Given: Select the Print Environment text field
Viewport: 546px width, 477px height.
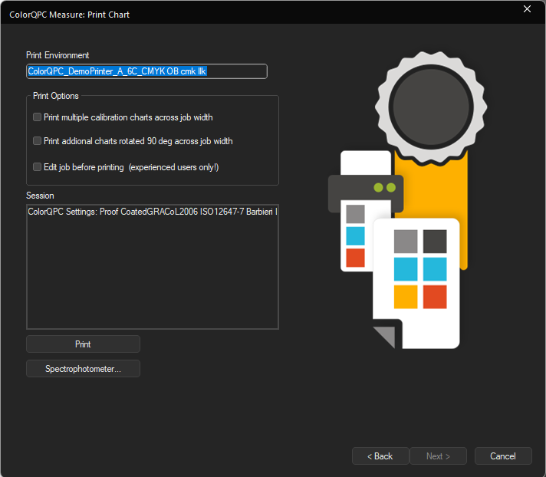Looking at the screenshot, I should 146,71.
